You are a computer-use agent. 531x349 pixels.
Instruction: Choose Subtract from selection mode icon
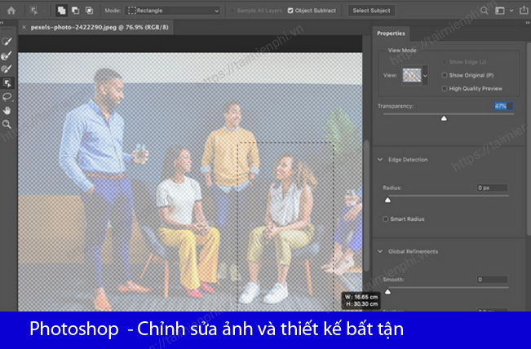pos(76,11)
